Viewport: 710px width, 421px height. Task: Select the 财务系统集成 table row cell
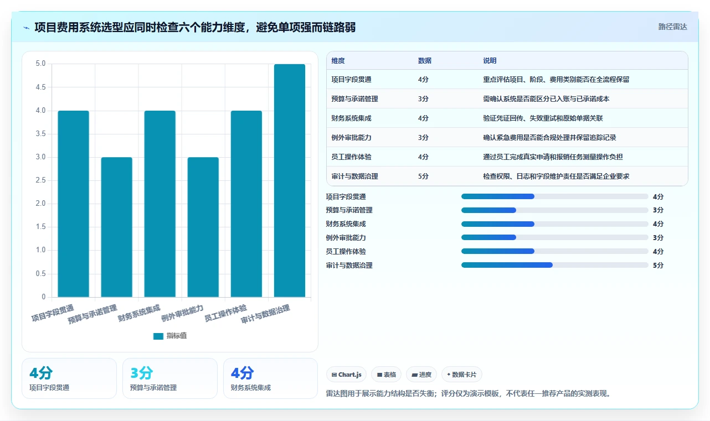(x=352, y=118)
